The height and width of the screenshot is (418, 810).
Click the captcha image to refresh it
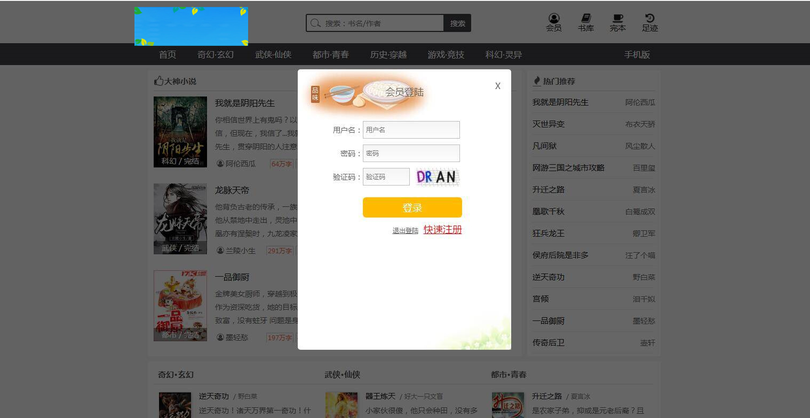pos(437,176)
